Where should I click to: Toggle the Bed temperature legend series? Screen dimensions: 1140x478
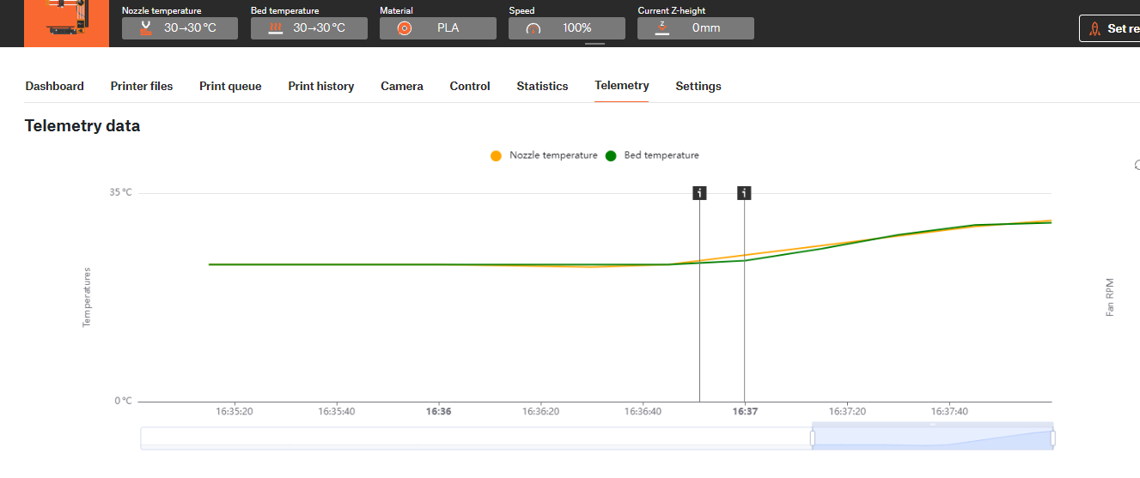point(652,155)
